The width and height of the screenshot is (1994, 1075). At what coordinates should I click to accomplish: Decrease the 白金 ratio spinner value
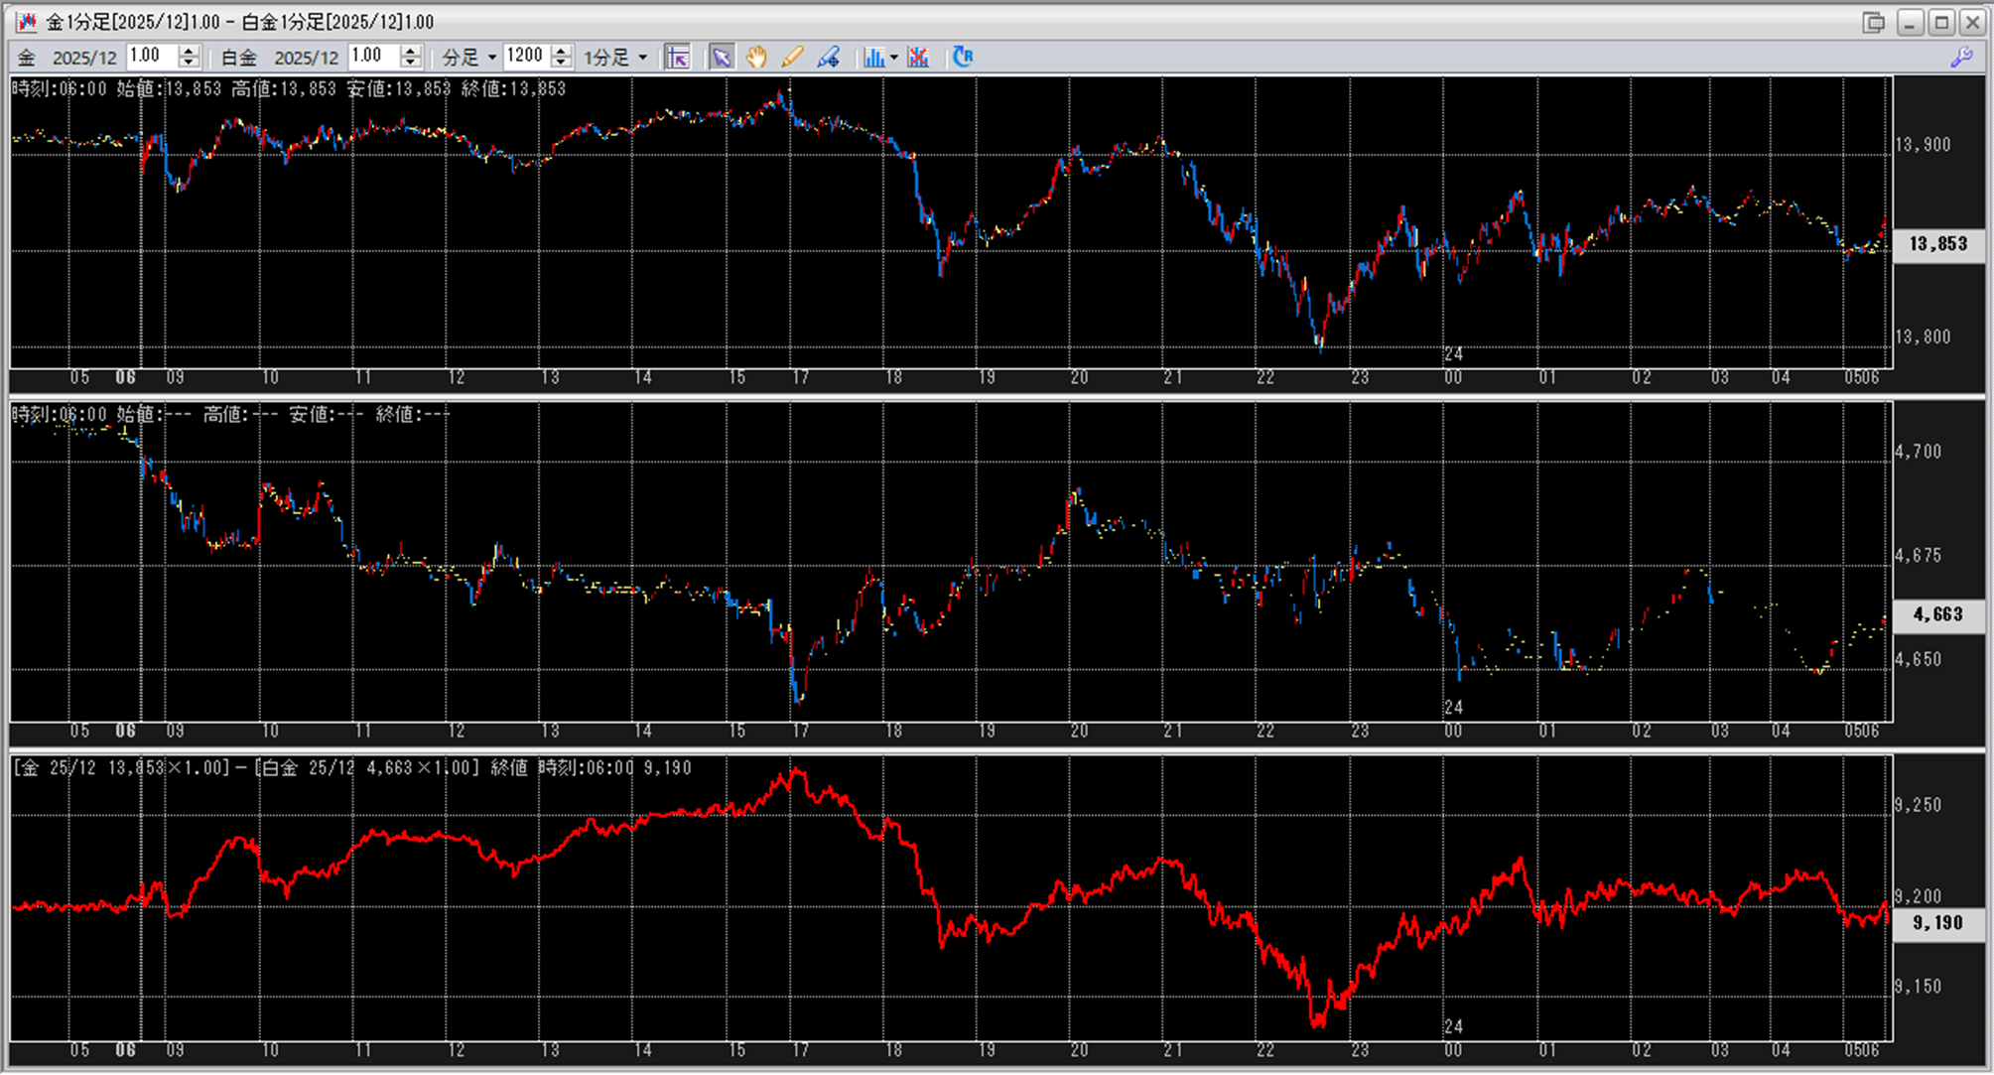(411, 63)
